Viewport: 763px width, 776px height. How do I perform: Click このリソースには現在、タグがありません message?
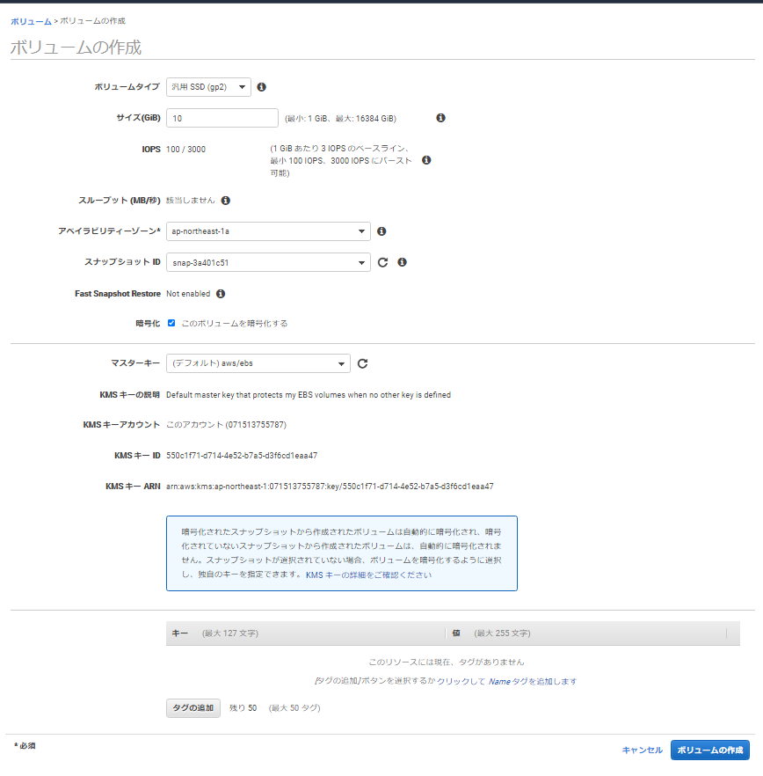coord(446,663)
